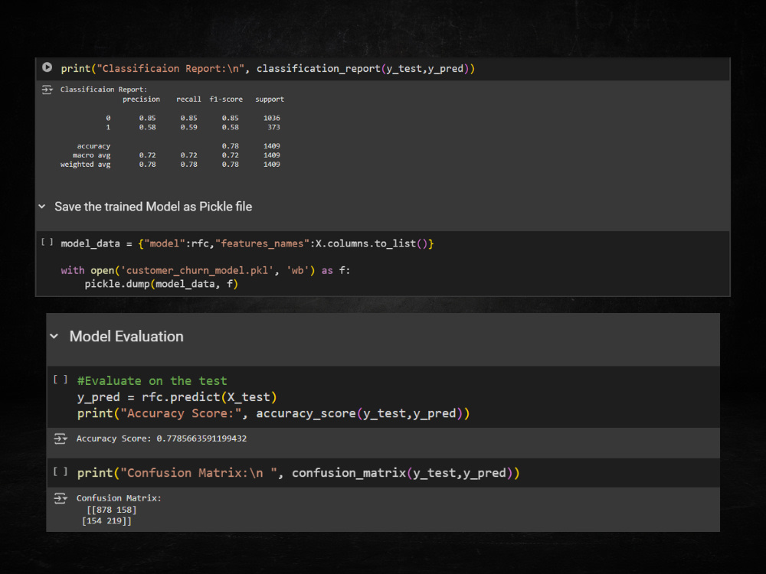Click the 'Model Evaluation' heading text

click(126, 336)
